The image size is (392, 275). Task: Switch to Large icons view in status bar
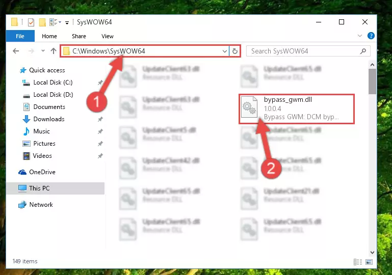(369, 262)
